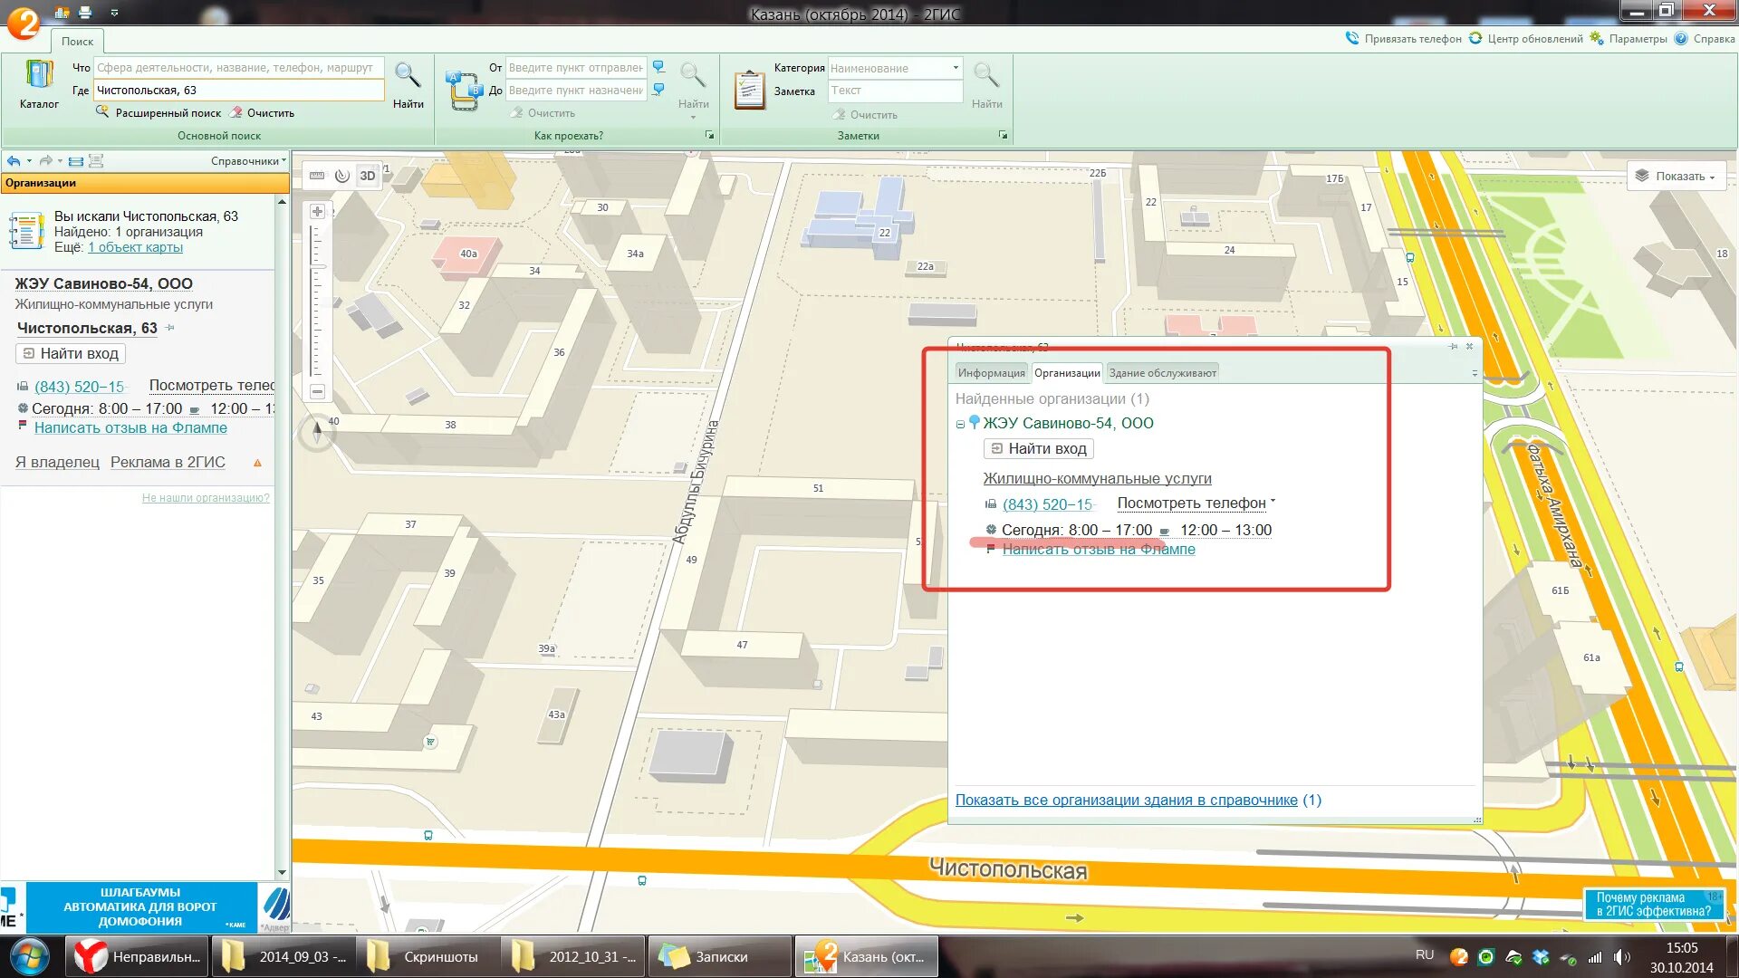Screen dimensions: 1739x978
Task: Click the orange warning triangle in left panel
Action: point(258,463)
